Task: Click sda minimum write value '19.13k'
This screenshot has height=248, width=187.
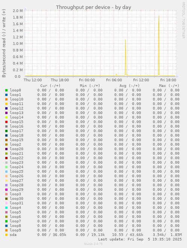Action: click(98, 235)
